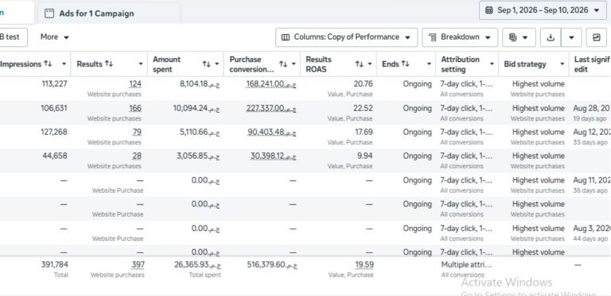
Task: Click the Aug 28 last edit date
Action: click(592, 108)
